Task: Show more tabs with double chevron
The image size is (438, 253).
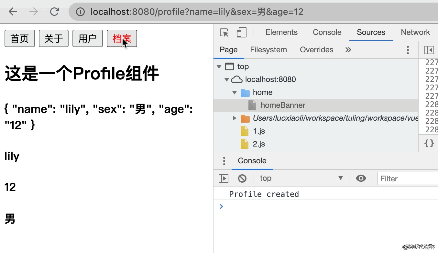Action: tap(348, 50)
